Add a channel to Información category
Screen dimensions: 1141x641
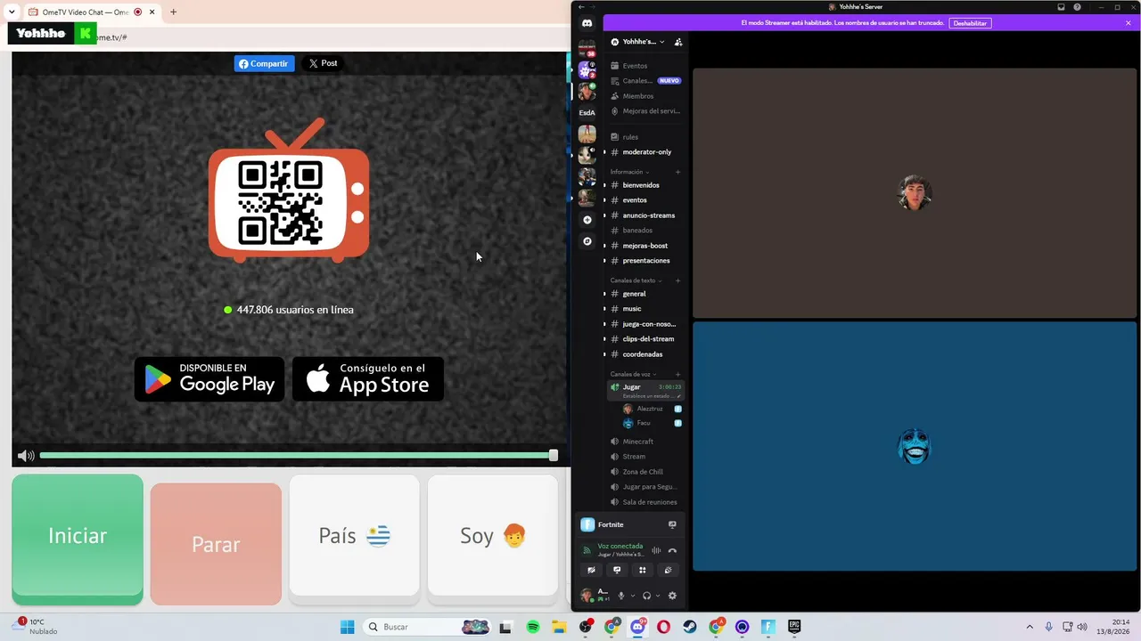677,172
